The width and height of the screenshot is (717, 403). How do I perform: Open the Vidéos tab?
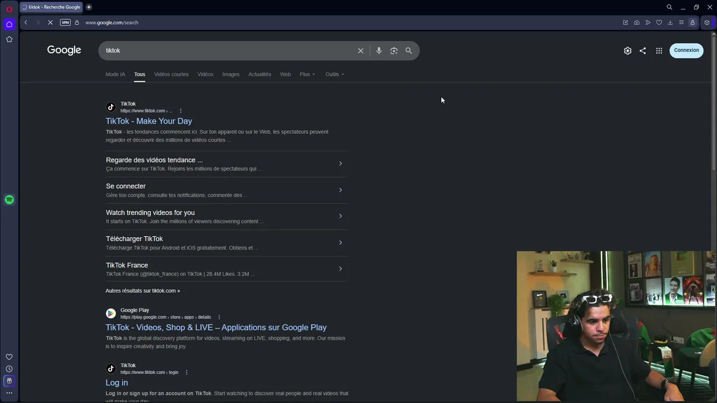click(x=205, y=74)
